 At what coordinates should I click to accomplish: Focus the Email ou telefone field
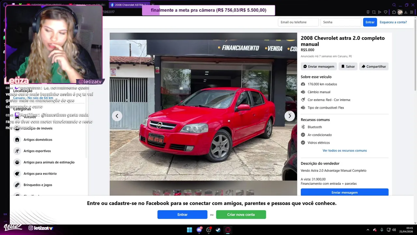point(298,22)
